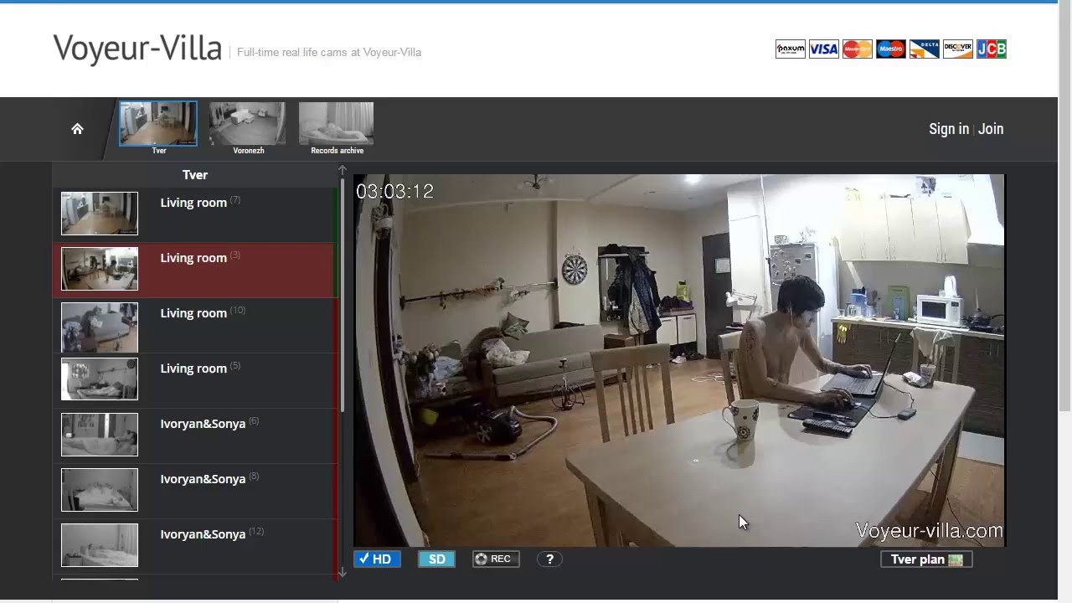The image size is (1072, 603).
Task: Open the help question mark button
Action: click(549, 559)
